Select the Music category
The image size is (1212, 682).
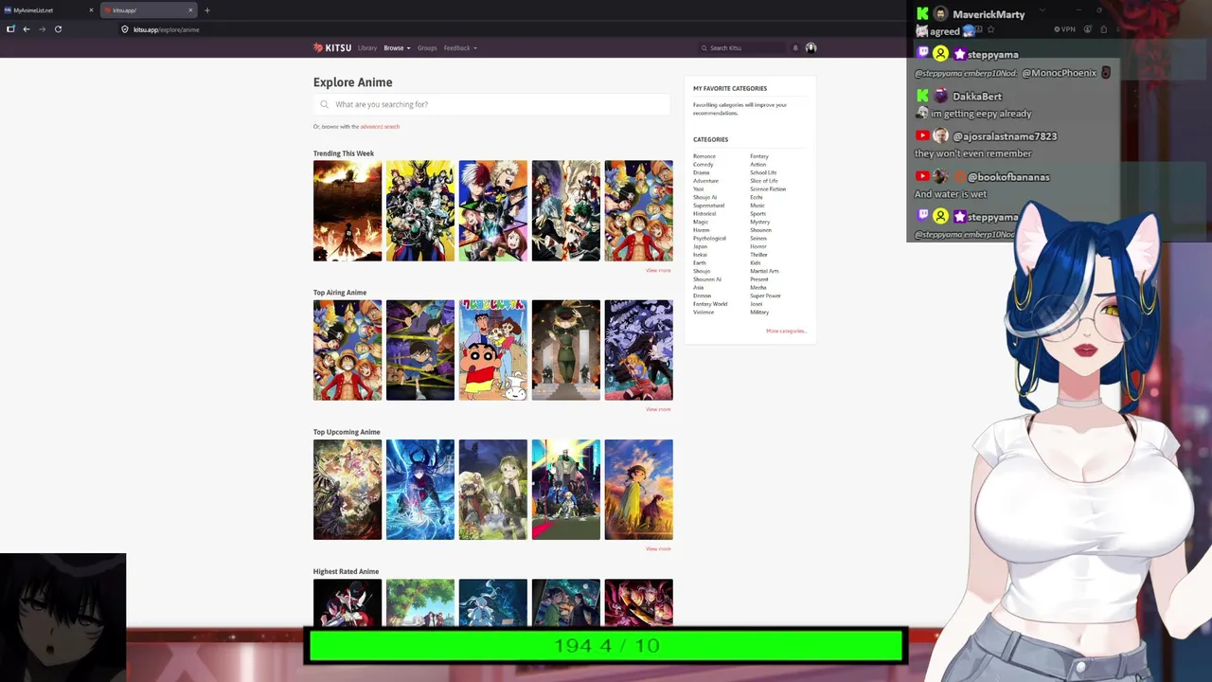(x=757, y=206)
